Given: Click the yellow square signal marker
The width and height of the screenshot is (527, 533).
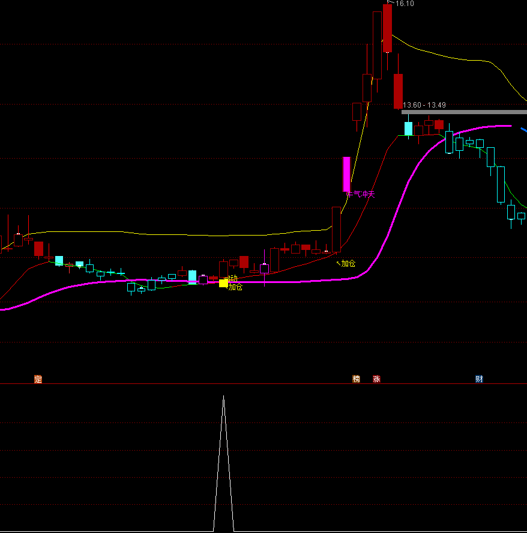Looking at the screenshot, I should tap(223, 283).
